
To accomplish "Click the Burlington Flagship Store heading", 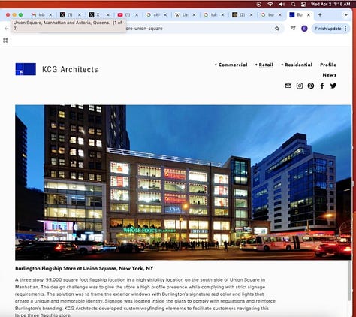I will click(84, 268).
